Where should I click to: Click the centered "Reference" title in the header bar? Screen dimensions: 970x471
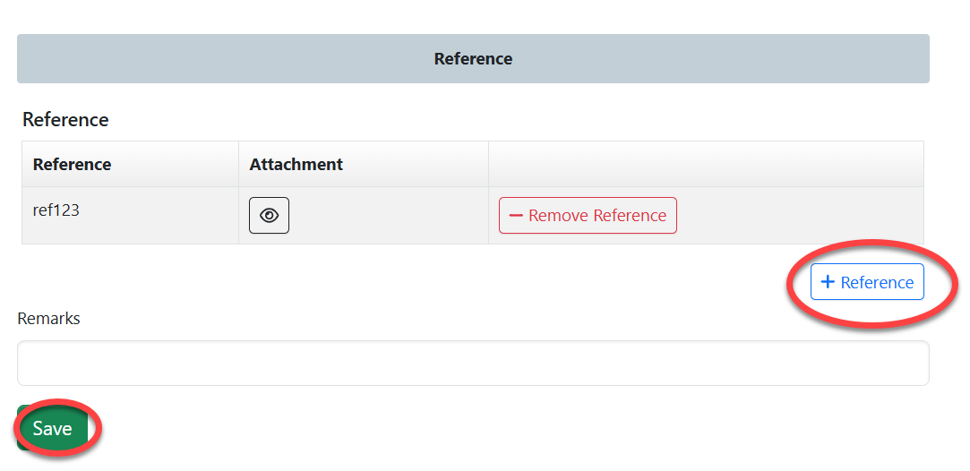473,59
